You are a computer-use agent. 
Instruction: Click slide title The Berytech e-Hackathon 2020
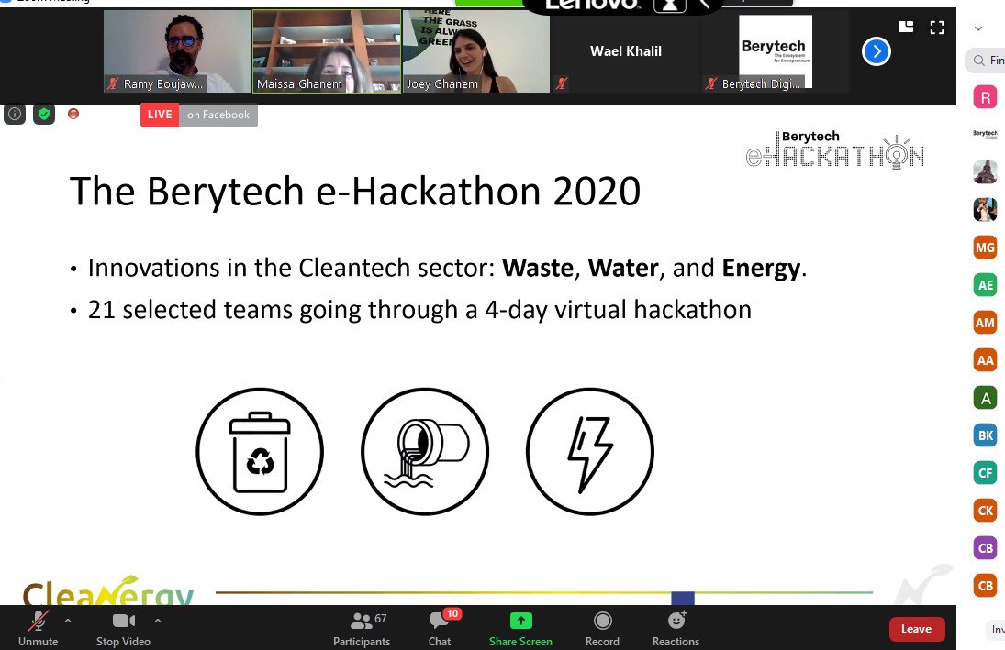pos(355,191)
